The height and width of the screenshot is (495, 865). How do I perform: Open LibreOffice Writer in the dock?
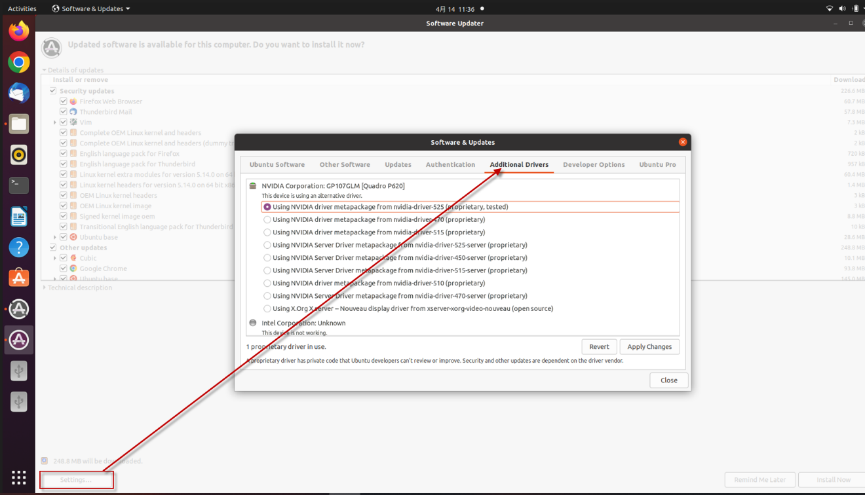19,216
